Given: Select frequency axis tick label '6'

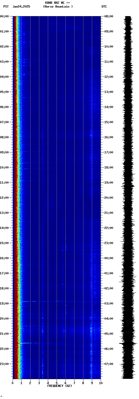Looking at the screenshot, I should click(x=65, y=383).
